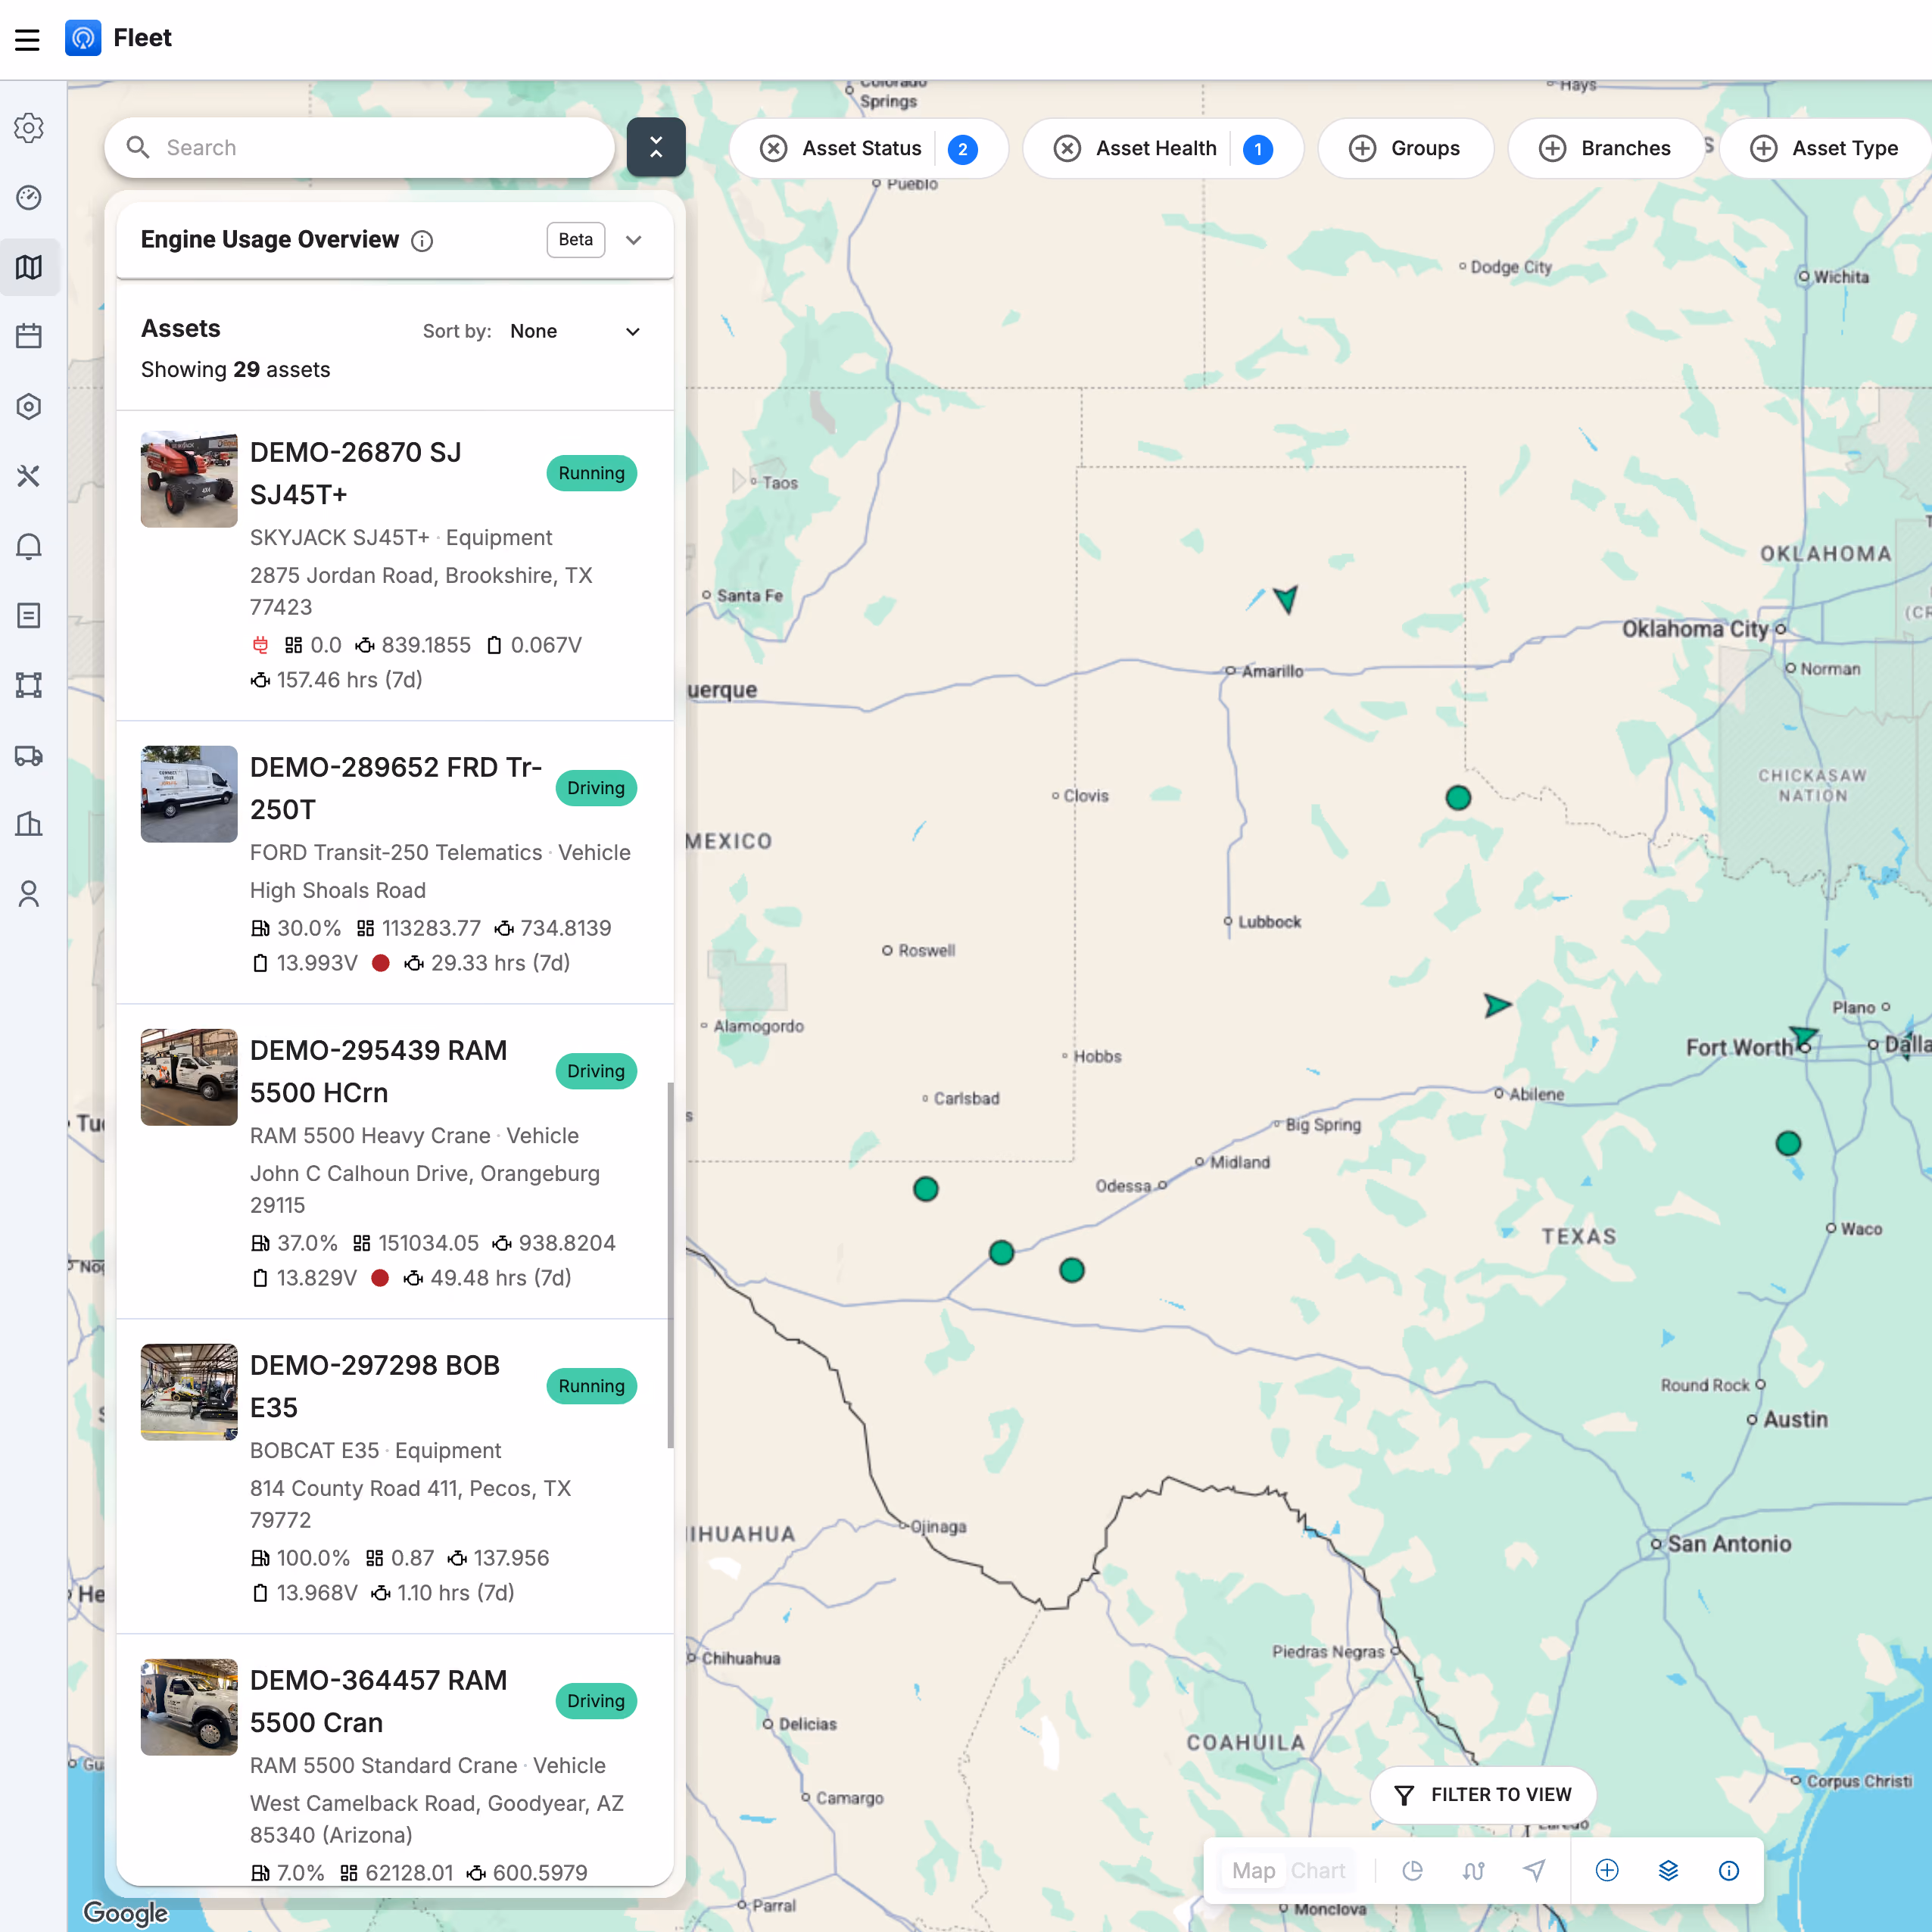Open the Sort by dropdown
The image size is (1932, 1932).
(575, 331)
